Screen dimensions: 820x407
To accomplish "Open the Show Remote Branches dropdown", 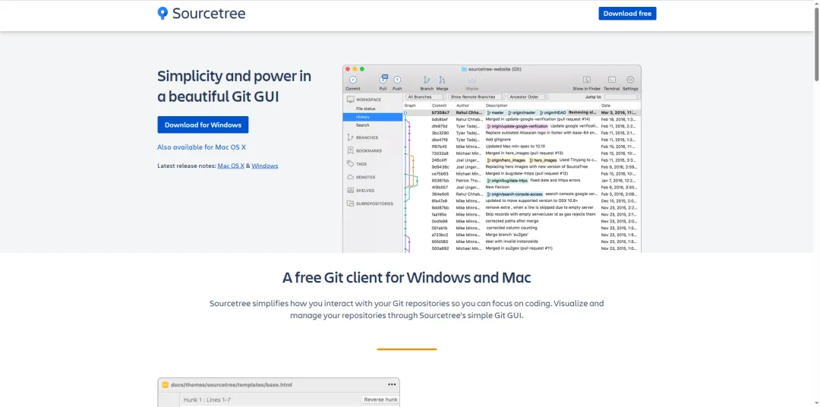I will [477, 97].
